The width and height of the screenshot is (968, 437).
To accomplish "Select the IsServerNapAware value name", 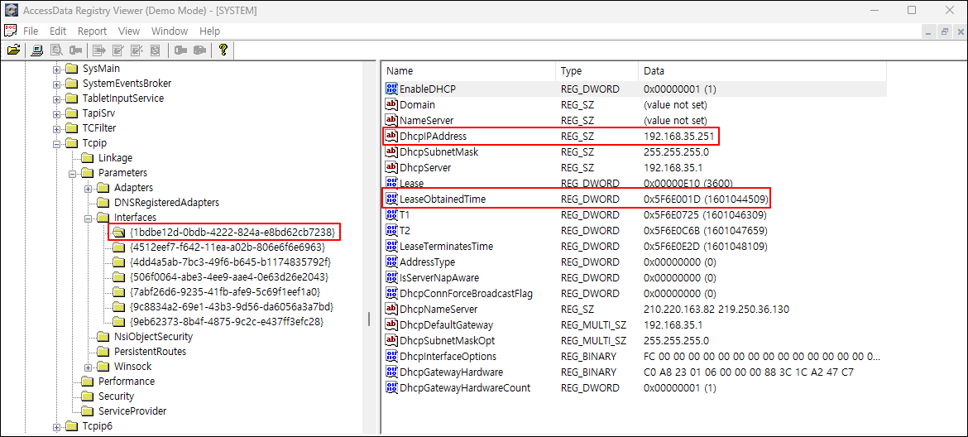I will [x=439, y=278].
